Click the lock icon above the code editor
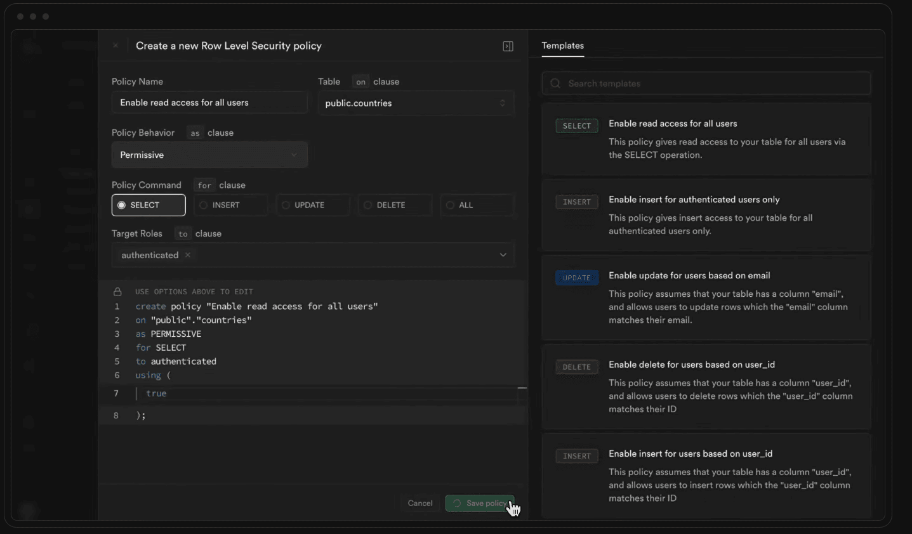912x534 pixels. pos(117,292)
